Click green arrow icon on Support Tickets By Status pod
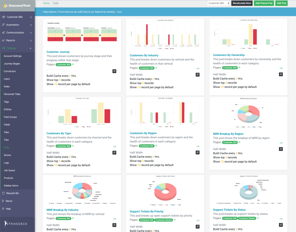 click(281, 219)
